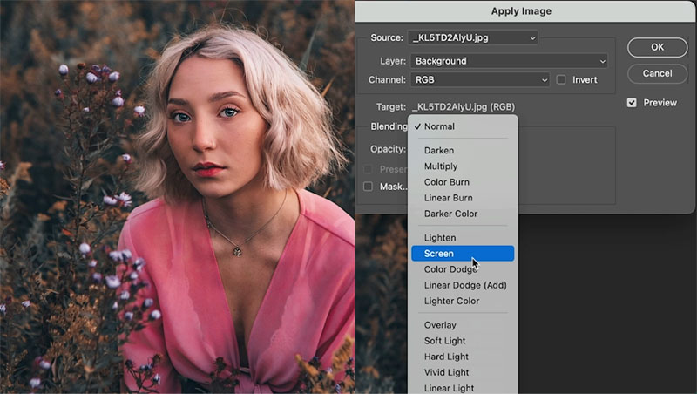Toggle the Invert checkbox
The image size is (697, 394).
[561, 80]
